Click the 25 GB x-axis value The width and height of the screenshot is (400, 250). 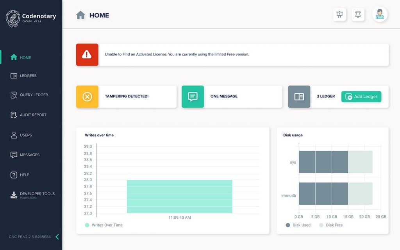pyautogui.click(x=381, y=216)
